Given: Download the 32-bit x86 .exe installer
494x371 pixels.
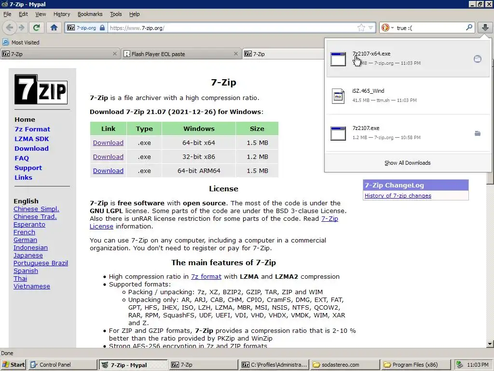Looking at the screenshot, I should [x=108, y=157].
